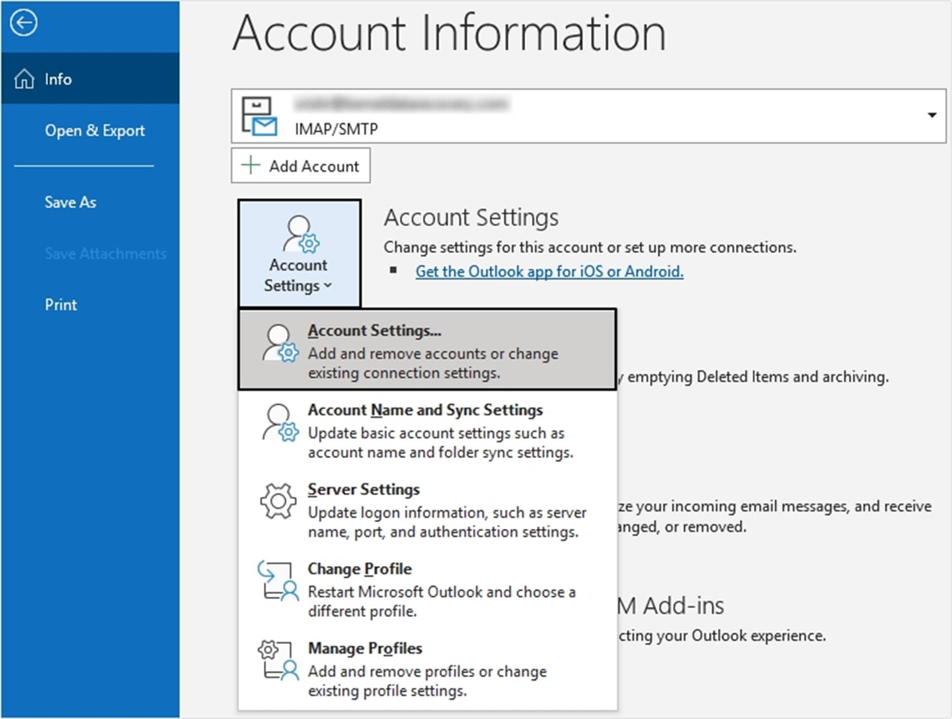Open the account selector dropdown arrow
This screenshot has height=719, width=952.
(932, 115)
